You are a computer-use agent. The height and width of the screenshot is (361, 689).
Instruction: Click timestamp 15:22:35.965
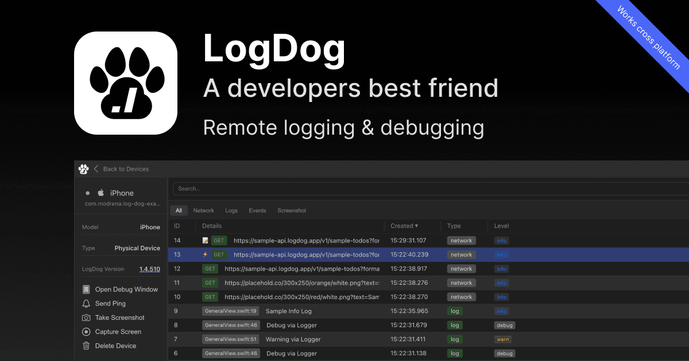(409, 311)
